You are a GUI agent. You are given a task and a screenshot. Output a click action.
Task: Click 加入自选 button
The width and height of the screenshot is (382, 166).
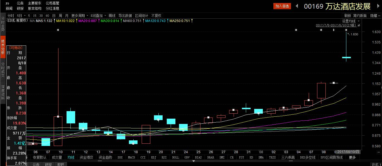point(282,6)
